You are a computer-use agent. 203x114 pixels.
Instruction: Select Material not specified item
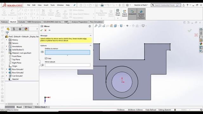22,53
